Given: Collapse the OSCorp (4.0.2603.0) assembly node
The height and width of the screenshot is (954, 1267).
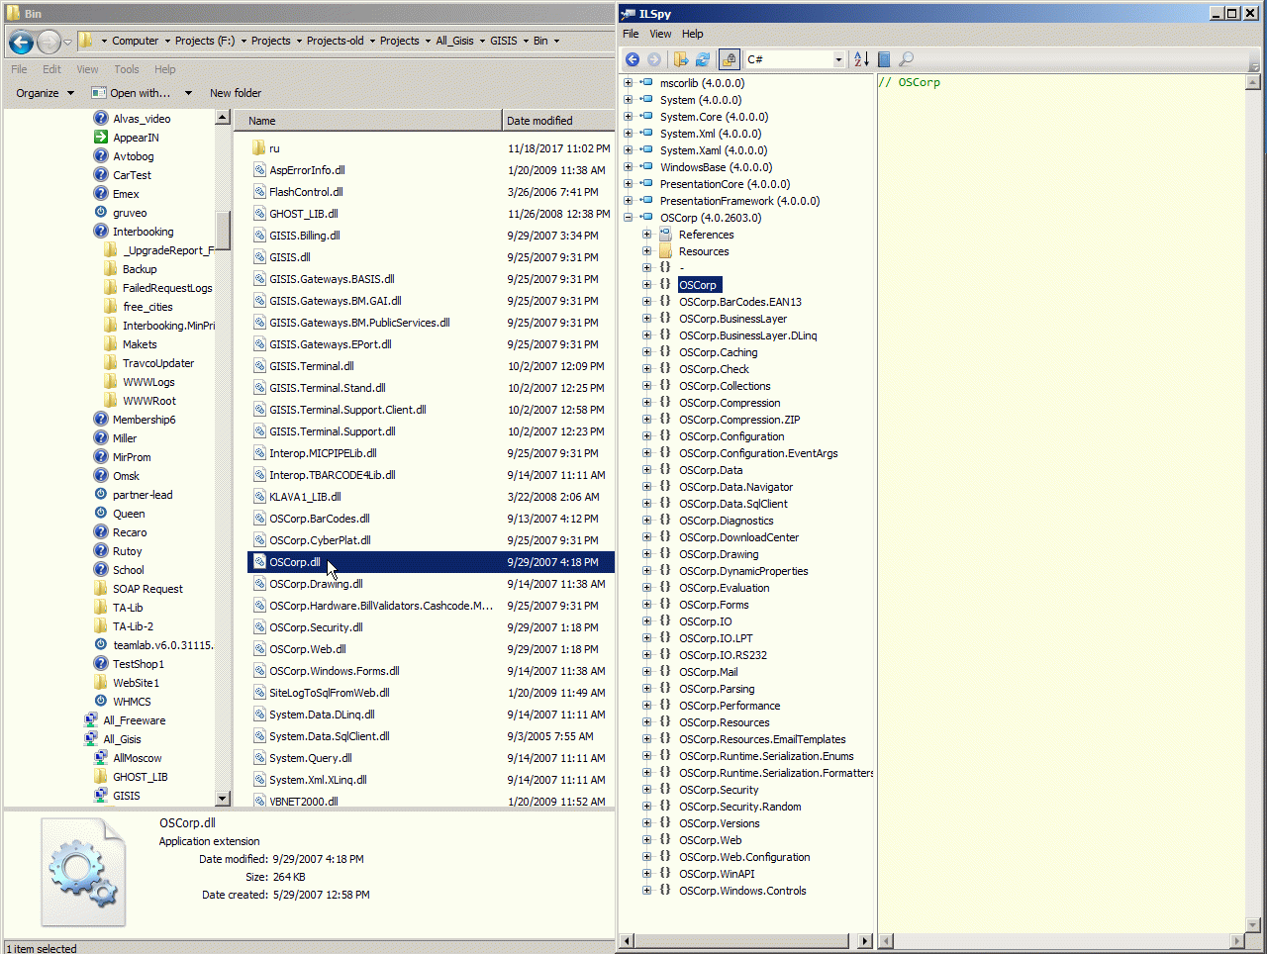Looking at the screenshot, I should click(628, 218).
